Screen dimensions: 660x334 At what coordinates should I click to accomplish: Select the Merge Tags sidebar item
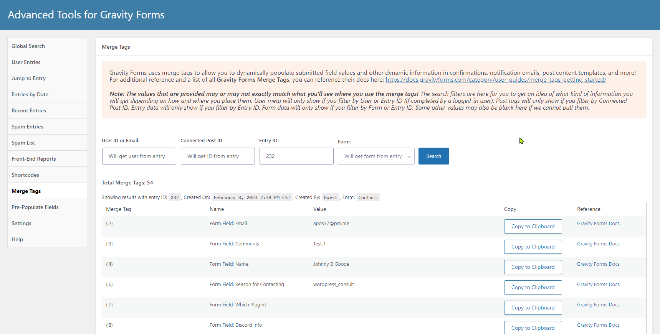click(47, 191)
